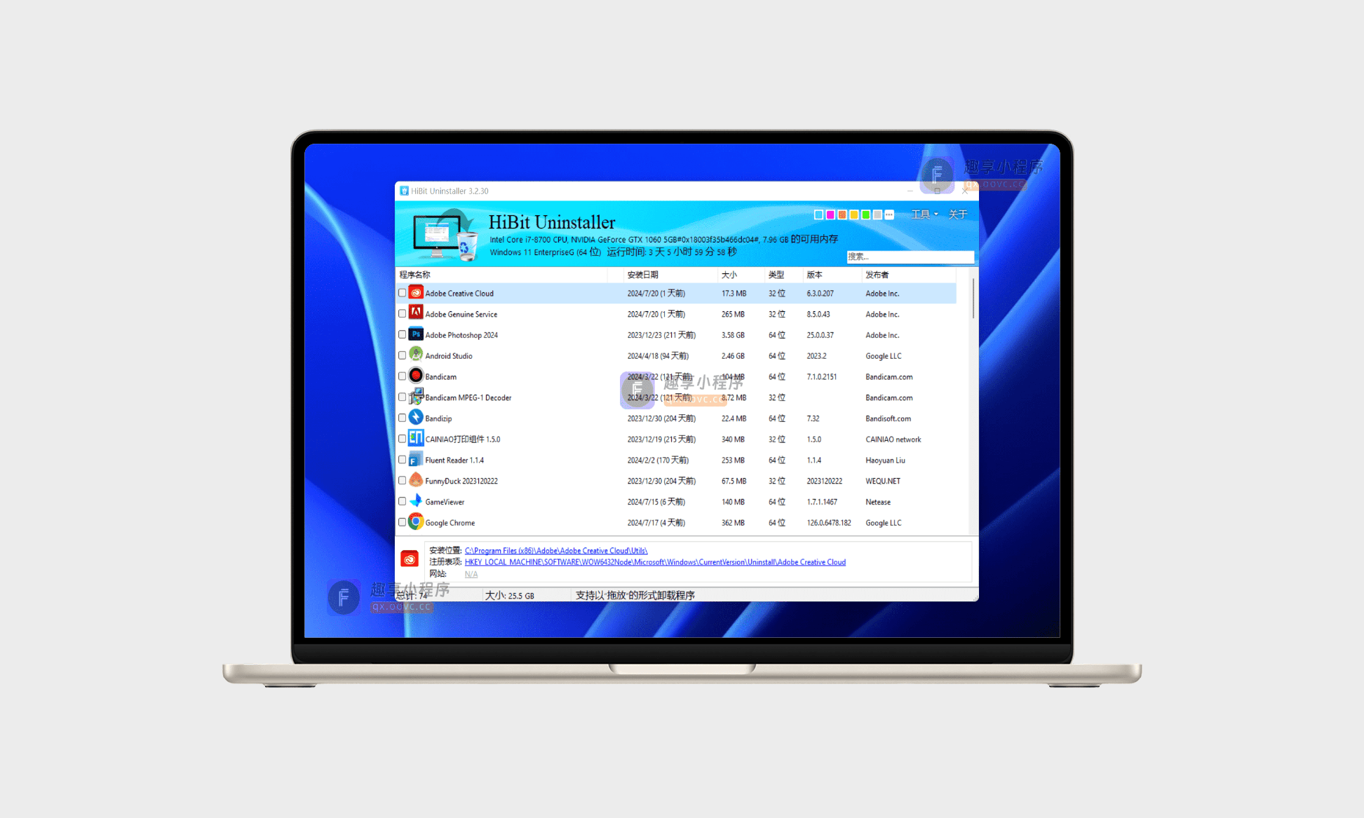Focus the 搜索 search box
1364x818 pixels.
910,257
